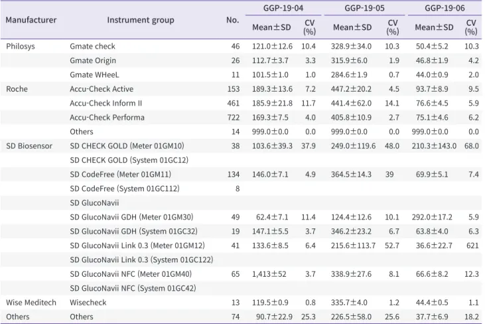Select the CV value 14.1
Viewport: 485px width, 324px height.
(x=392, y=104)
